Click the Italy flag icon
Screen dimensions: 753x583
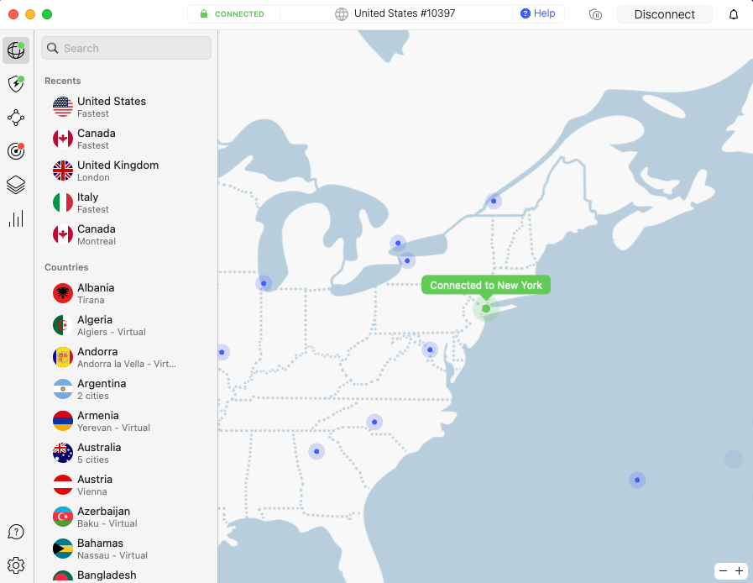point(63,202)
